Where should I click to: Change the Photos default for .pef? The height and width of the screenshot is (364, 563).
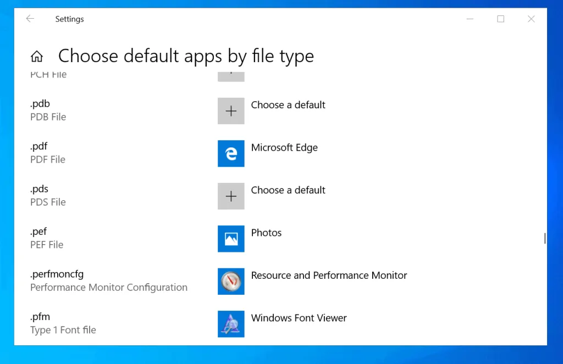(266, 233)
